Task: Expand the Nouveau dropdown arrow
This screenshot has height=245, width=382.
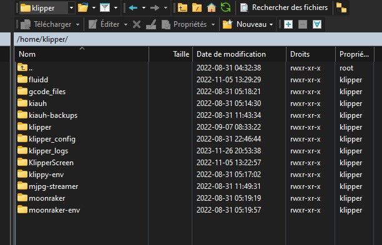Action: [271, 24]
